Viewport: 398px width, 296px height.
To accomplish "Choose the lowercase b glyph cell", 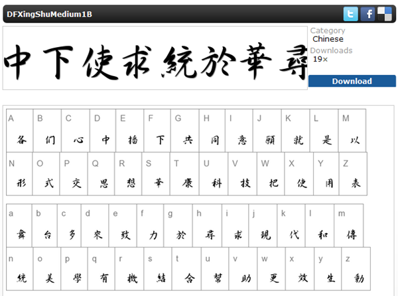I will click(44, 226).
